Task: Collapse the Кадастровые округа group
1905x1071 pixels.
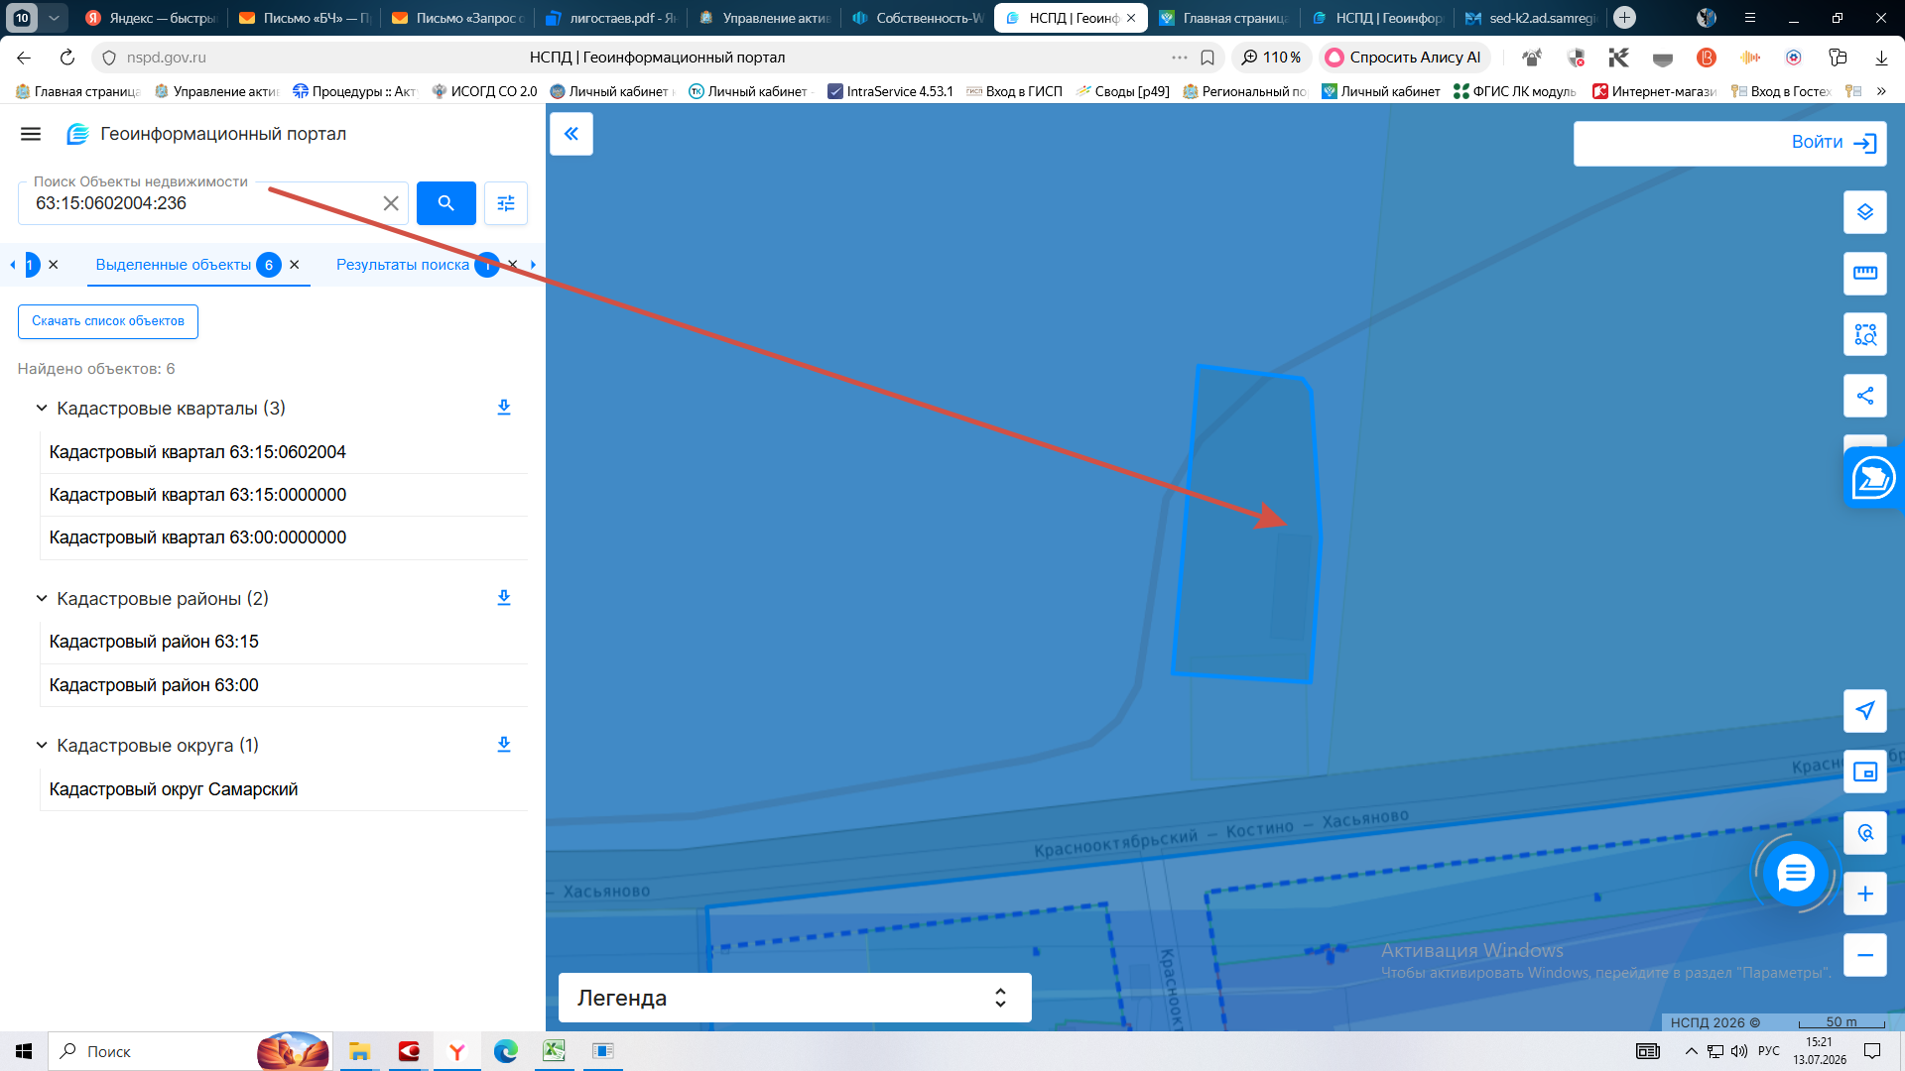Action: [42, 745]
